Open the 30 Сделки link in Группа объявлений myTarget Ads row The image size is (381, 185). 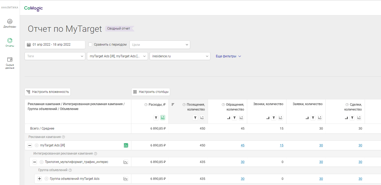point(360,178)
